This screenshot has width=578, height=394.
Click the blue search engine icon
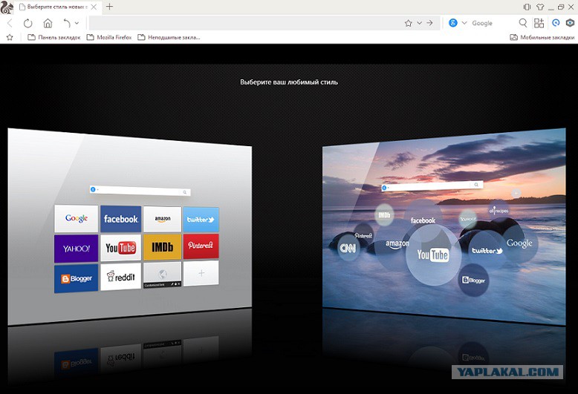(x=453, y=23)
